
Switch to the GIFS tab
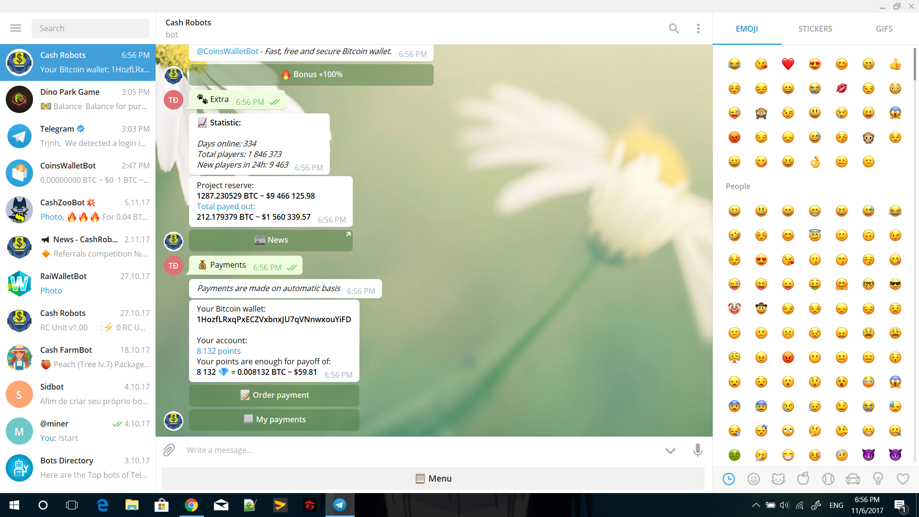[x=884, y=29]
